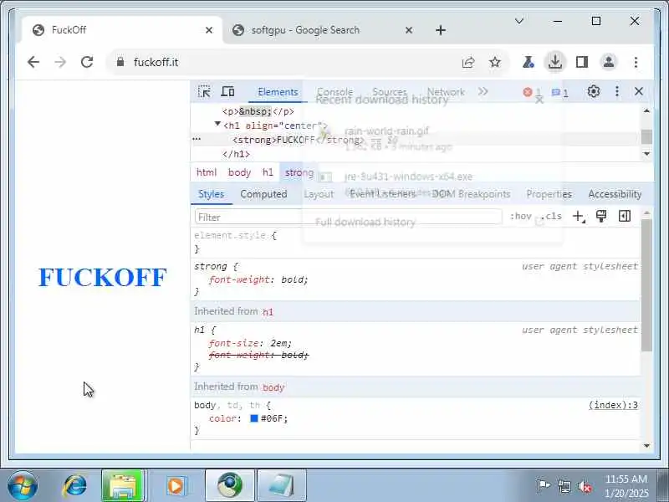The image size is (669, 502).
Task: Open Chrome Labs flask icon
Action: pyautogui.click(x=529, y=62)
